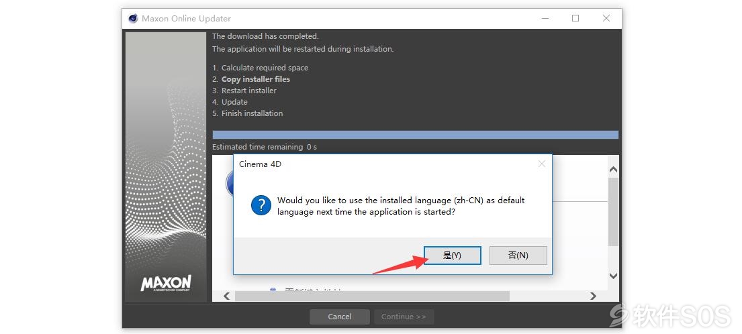Click 'Estimated time remaining 0 s' text
The image size is (742, 334).
pyautogui.click(x=265, y=147)
